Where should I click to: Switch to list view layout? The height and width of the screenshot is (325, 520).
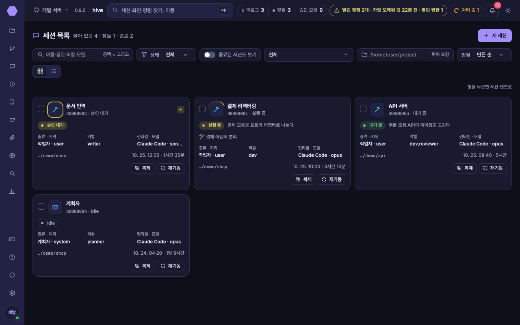tap(53, 71)
